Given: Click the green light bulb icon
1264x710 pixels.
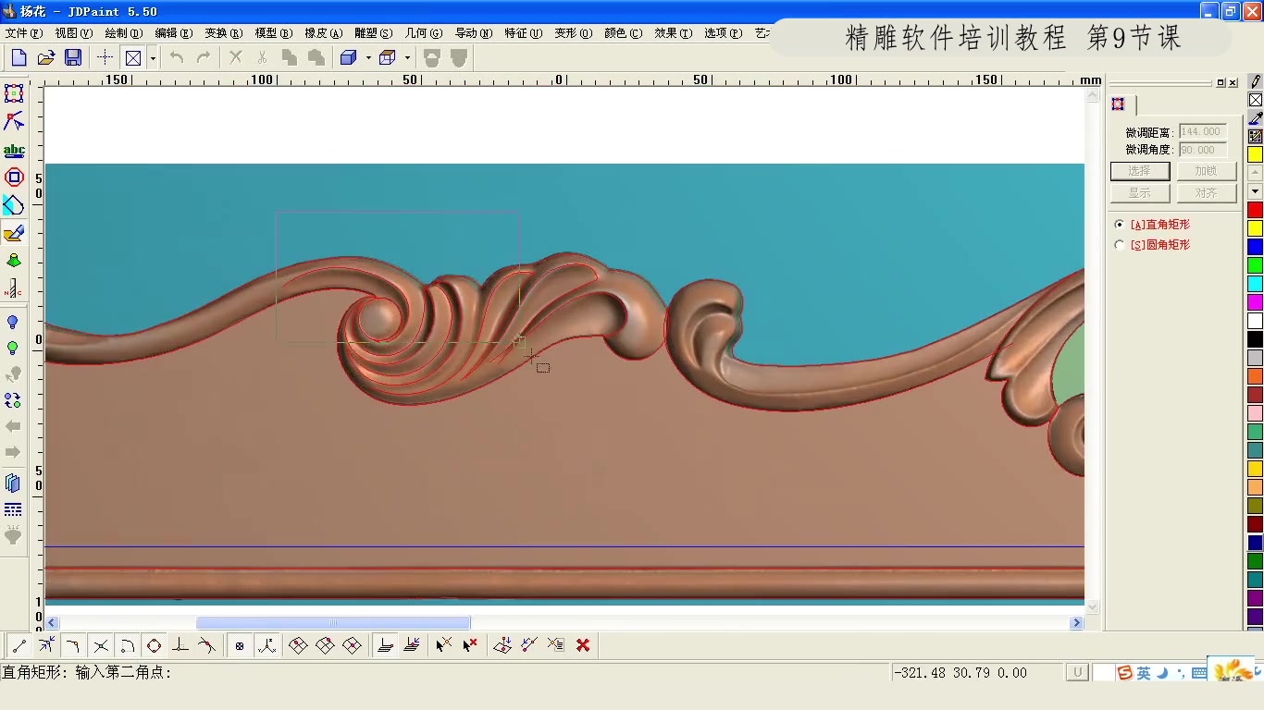Looking at the screenshot, I should click(x=13, y=349).
